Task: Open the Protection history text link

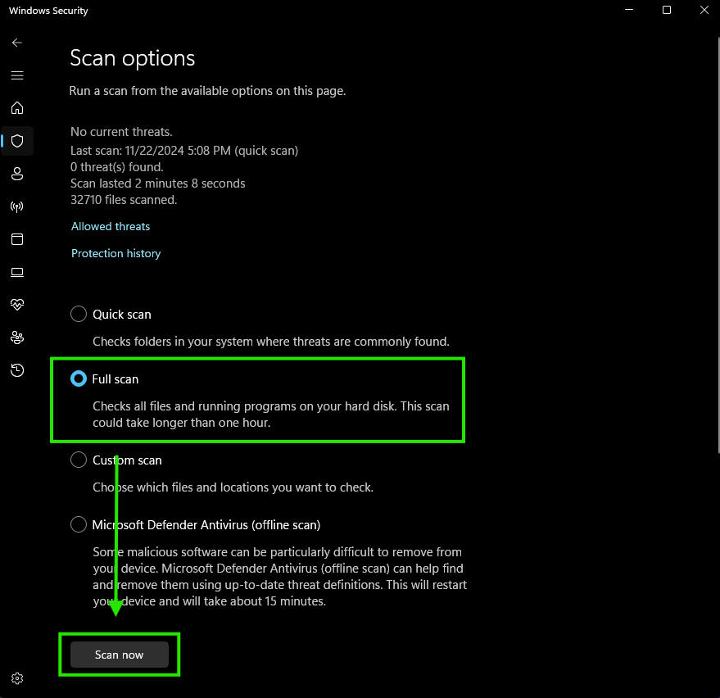Action: 115,253
